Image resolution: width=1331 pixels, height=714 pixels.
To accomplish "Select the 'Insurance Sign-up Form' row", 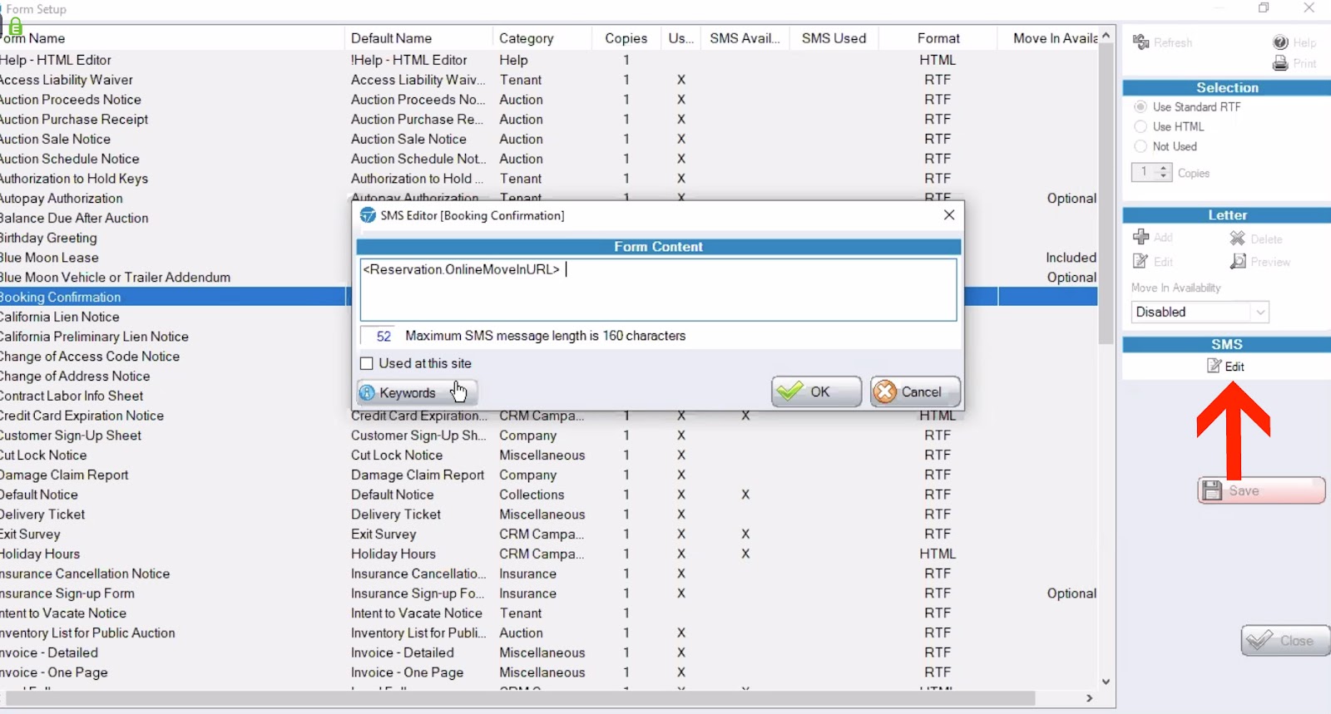I will tap(549, 593).
